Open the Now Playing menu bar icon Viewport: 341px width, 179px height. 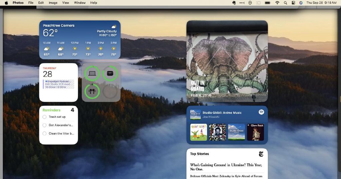[250, 3]
